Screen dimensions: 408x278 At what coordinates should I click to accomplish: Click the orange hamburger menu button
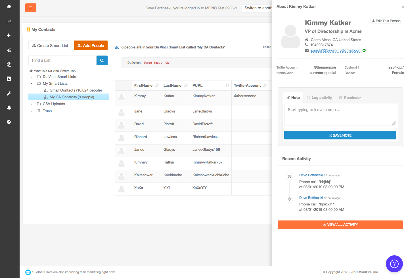coord(31,8)
